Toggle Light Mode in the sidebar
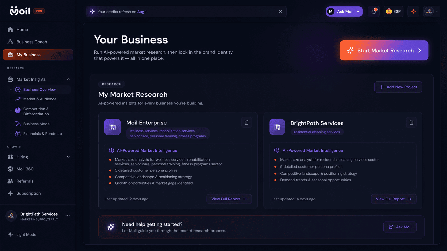 22,234
